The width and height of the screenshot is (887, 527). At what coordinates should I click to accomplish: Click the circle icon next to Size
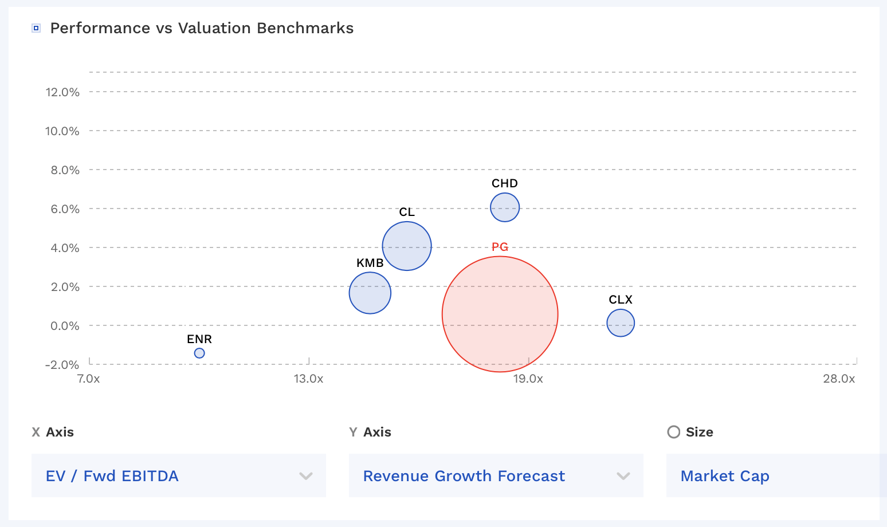click(673, 432)
